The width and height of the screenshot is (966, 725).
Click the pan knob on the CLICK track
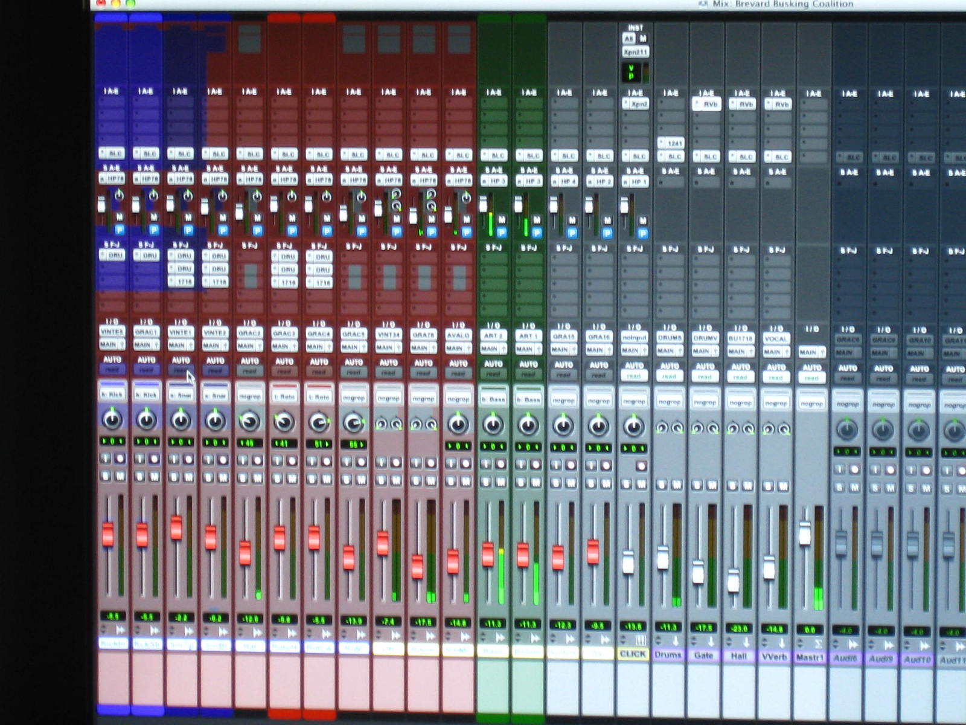tap(633, 427)
